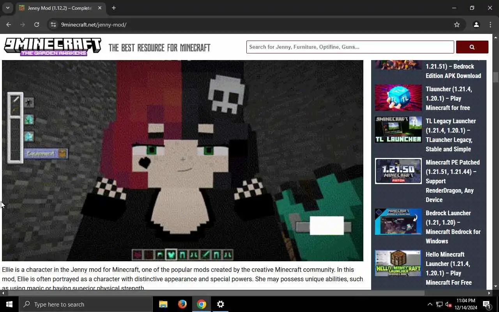
Task: Open the Tlauncher thumbnail image
Action: pyautogui.click(x=398, y=98)
